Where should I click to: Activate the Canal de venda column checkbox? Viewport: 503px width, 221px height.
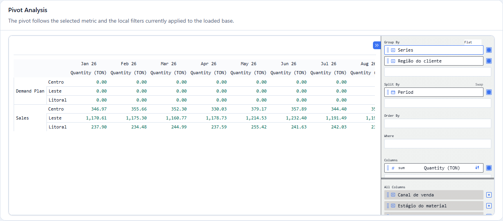point(489,195)
